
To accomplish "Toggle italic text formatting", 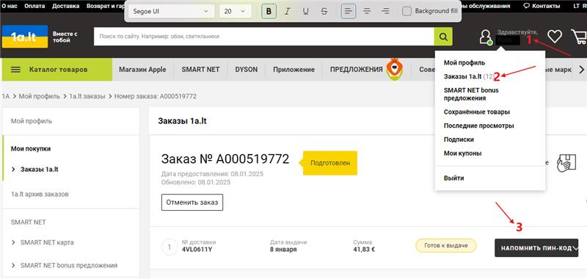I will (287, 11).
